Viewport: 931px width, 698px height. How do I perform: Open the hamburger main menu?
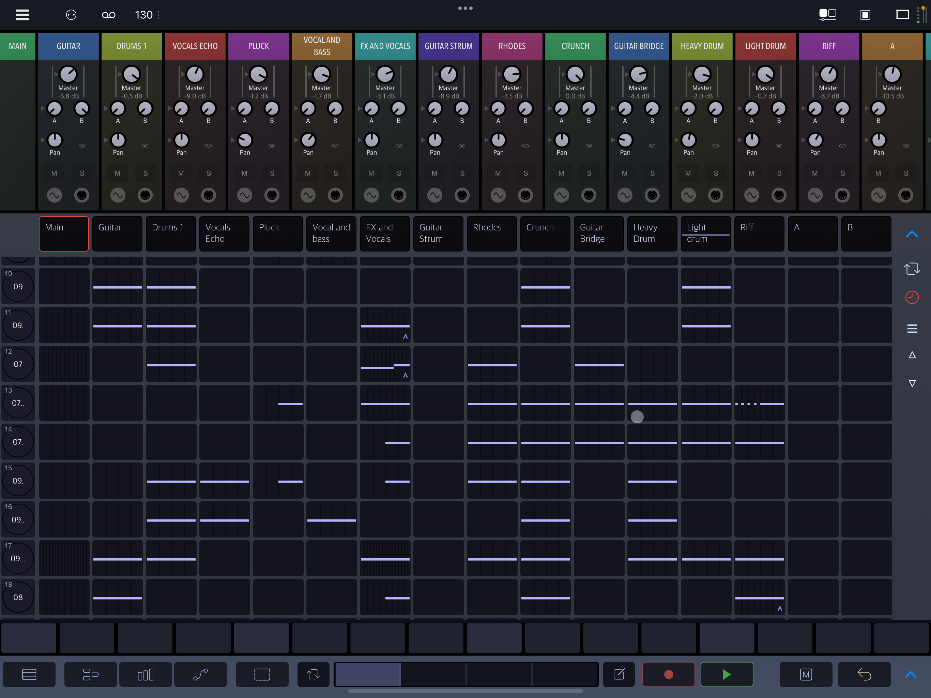click(22, 15)
